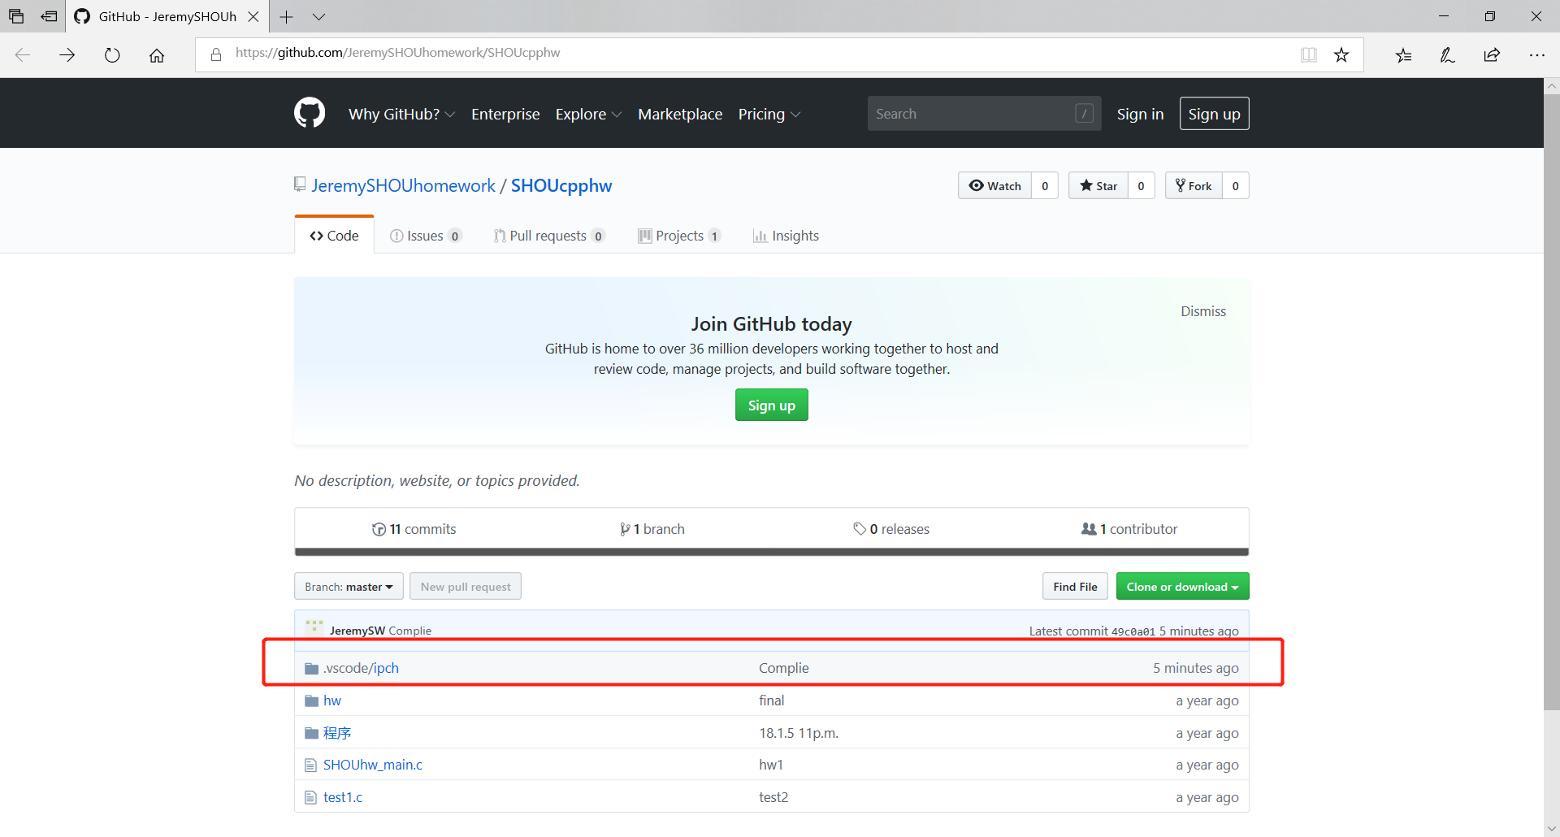1560x837 pixels.
Task: Open SHOUcpphw repository link
Action: point(561,186)
